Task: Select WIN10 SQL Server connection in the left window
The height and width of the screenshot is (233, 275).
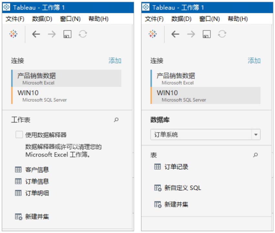Action: tap(66, 95)
